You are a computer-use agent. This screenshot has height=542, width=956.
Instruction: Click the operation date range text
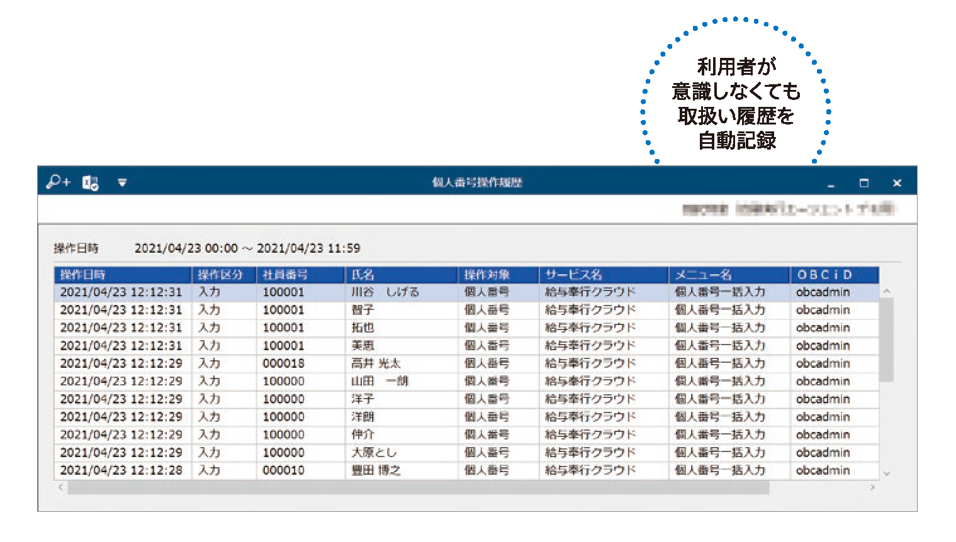point(247,248)
